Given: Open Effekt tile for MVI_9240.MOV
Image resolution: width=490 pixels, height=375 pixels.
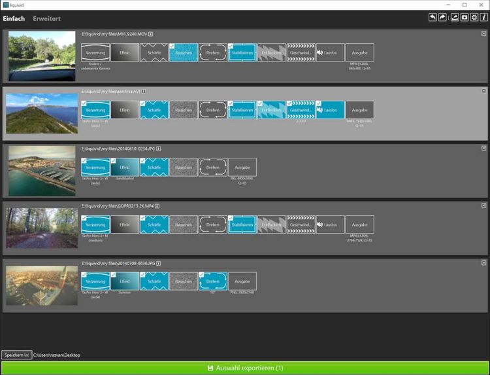Looking at the screenshot, I should coord(125,52).
